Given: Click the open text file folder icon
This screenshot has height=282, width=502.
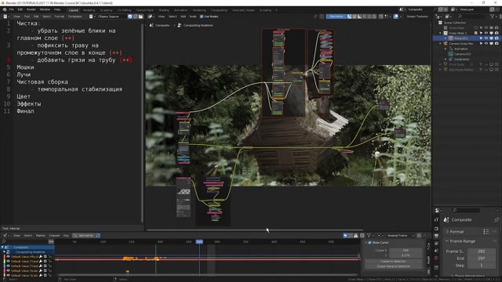Looking at the screenshot, I should 140,16.
